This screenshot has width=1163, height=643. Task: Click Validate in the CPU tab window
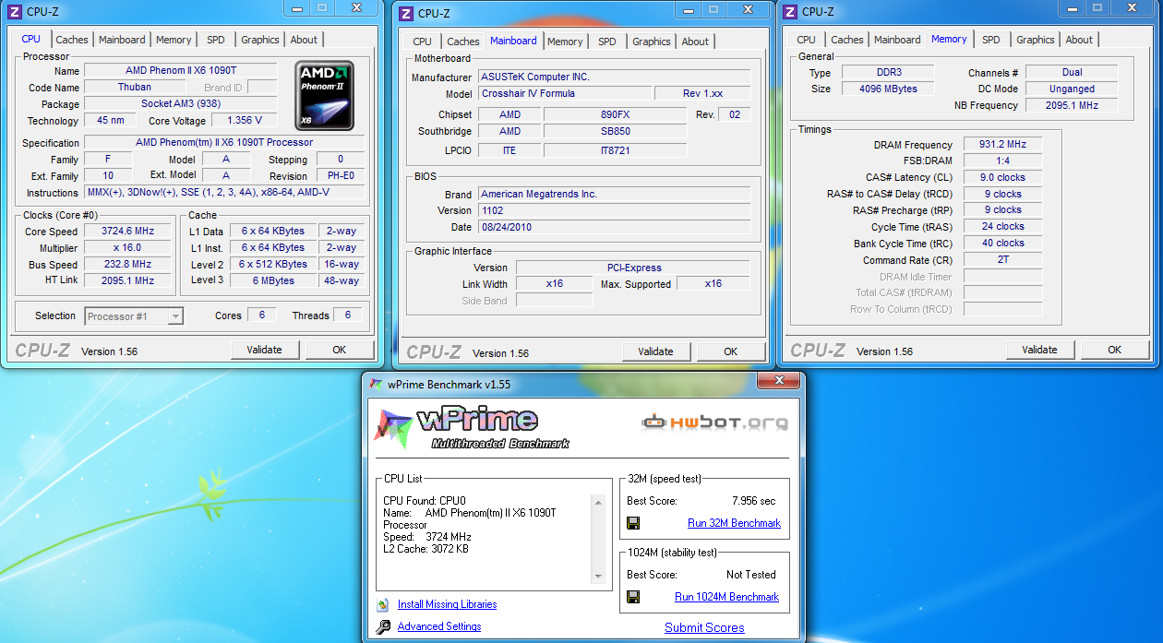point(265,350)
